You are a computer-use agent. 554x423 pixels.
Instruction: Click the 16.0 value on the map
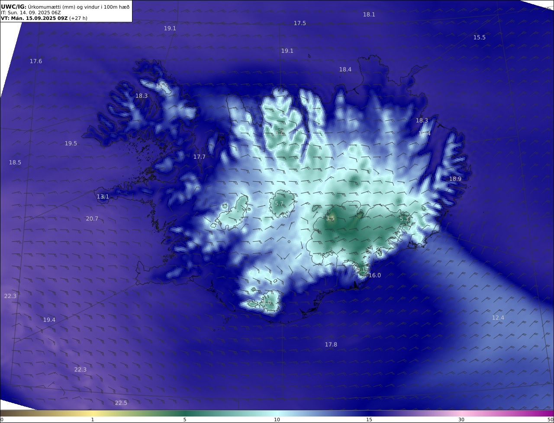(374, 275)
